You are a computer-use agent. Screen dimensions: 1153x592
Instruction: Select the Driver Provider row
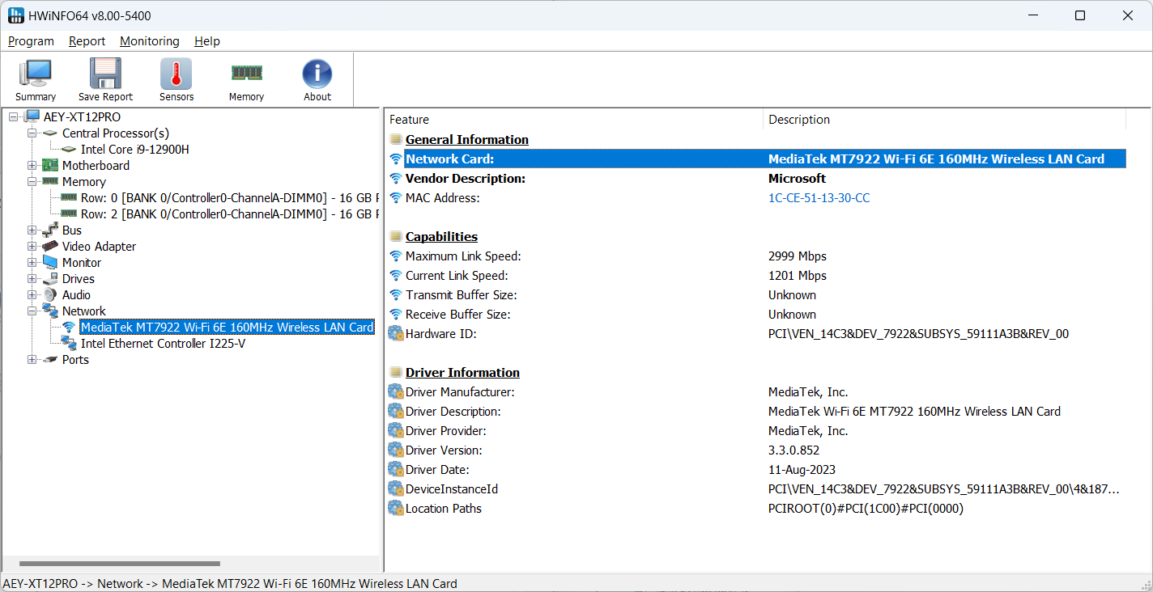click(x=757, y=431)
